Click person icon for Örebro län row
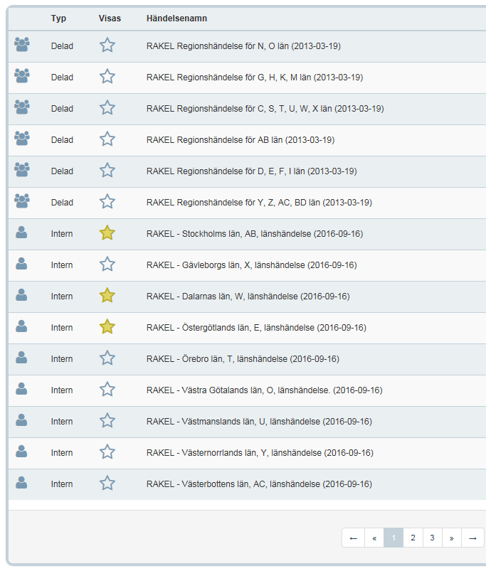This screenshot has width=486, height=571. [21, 358]
